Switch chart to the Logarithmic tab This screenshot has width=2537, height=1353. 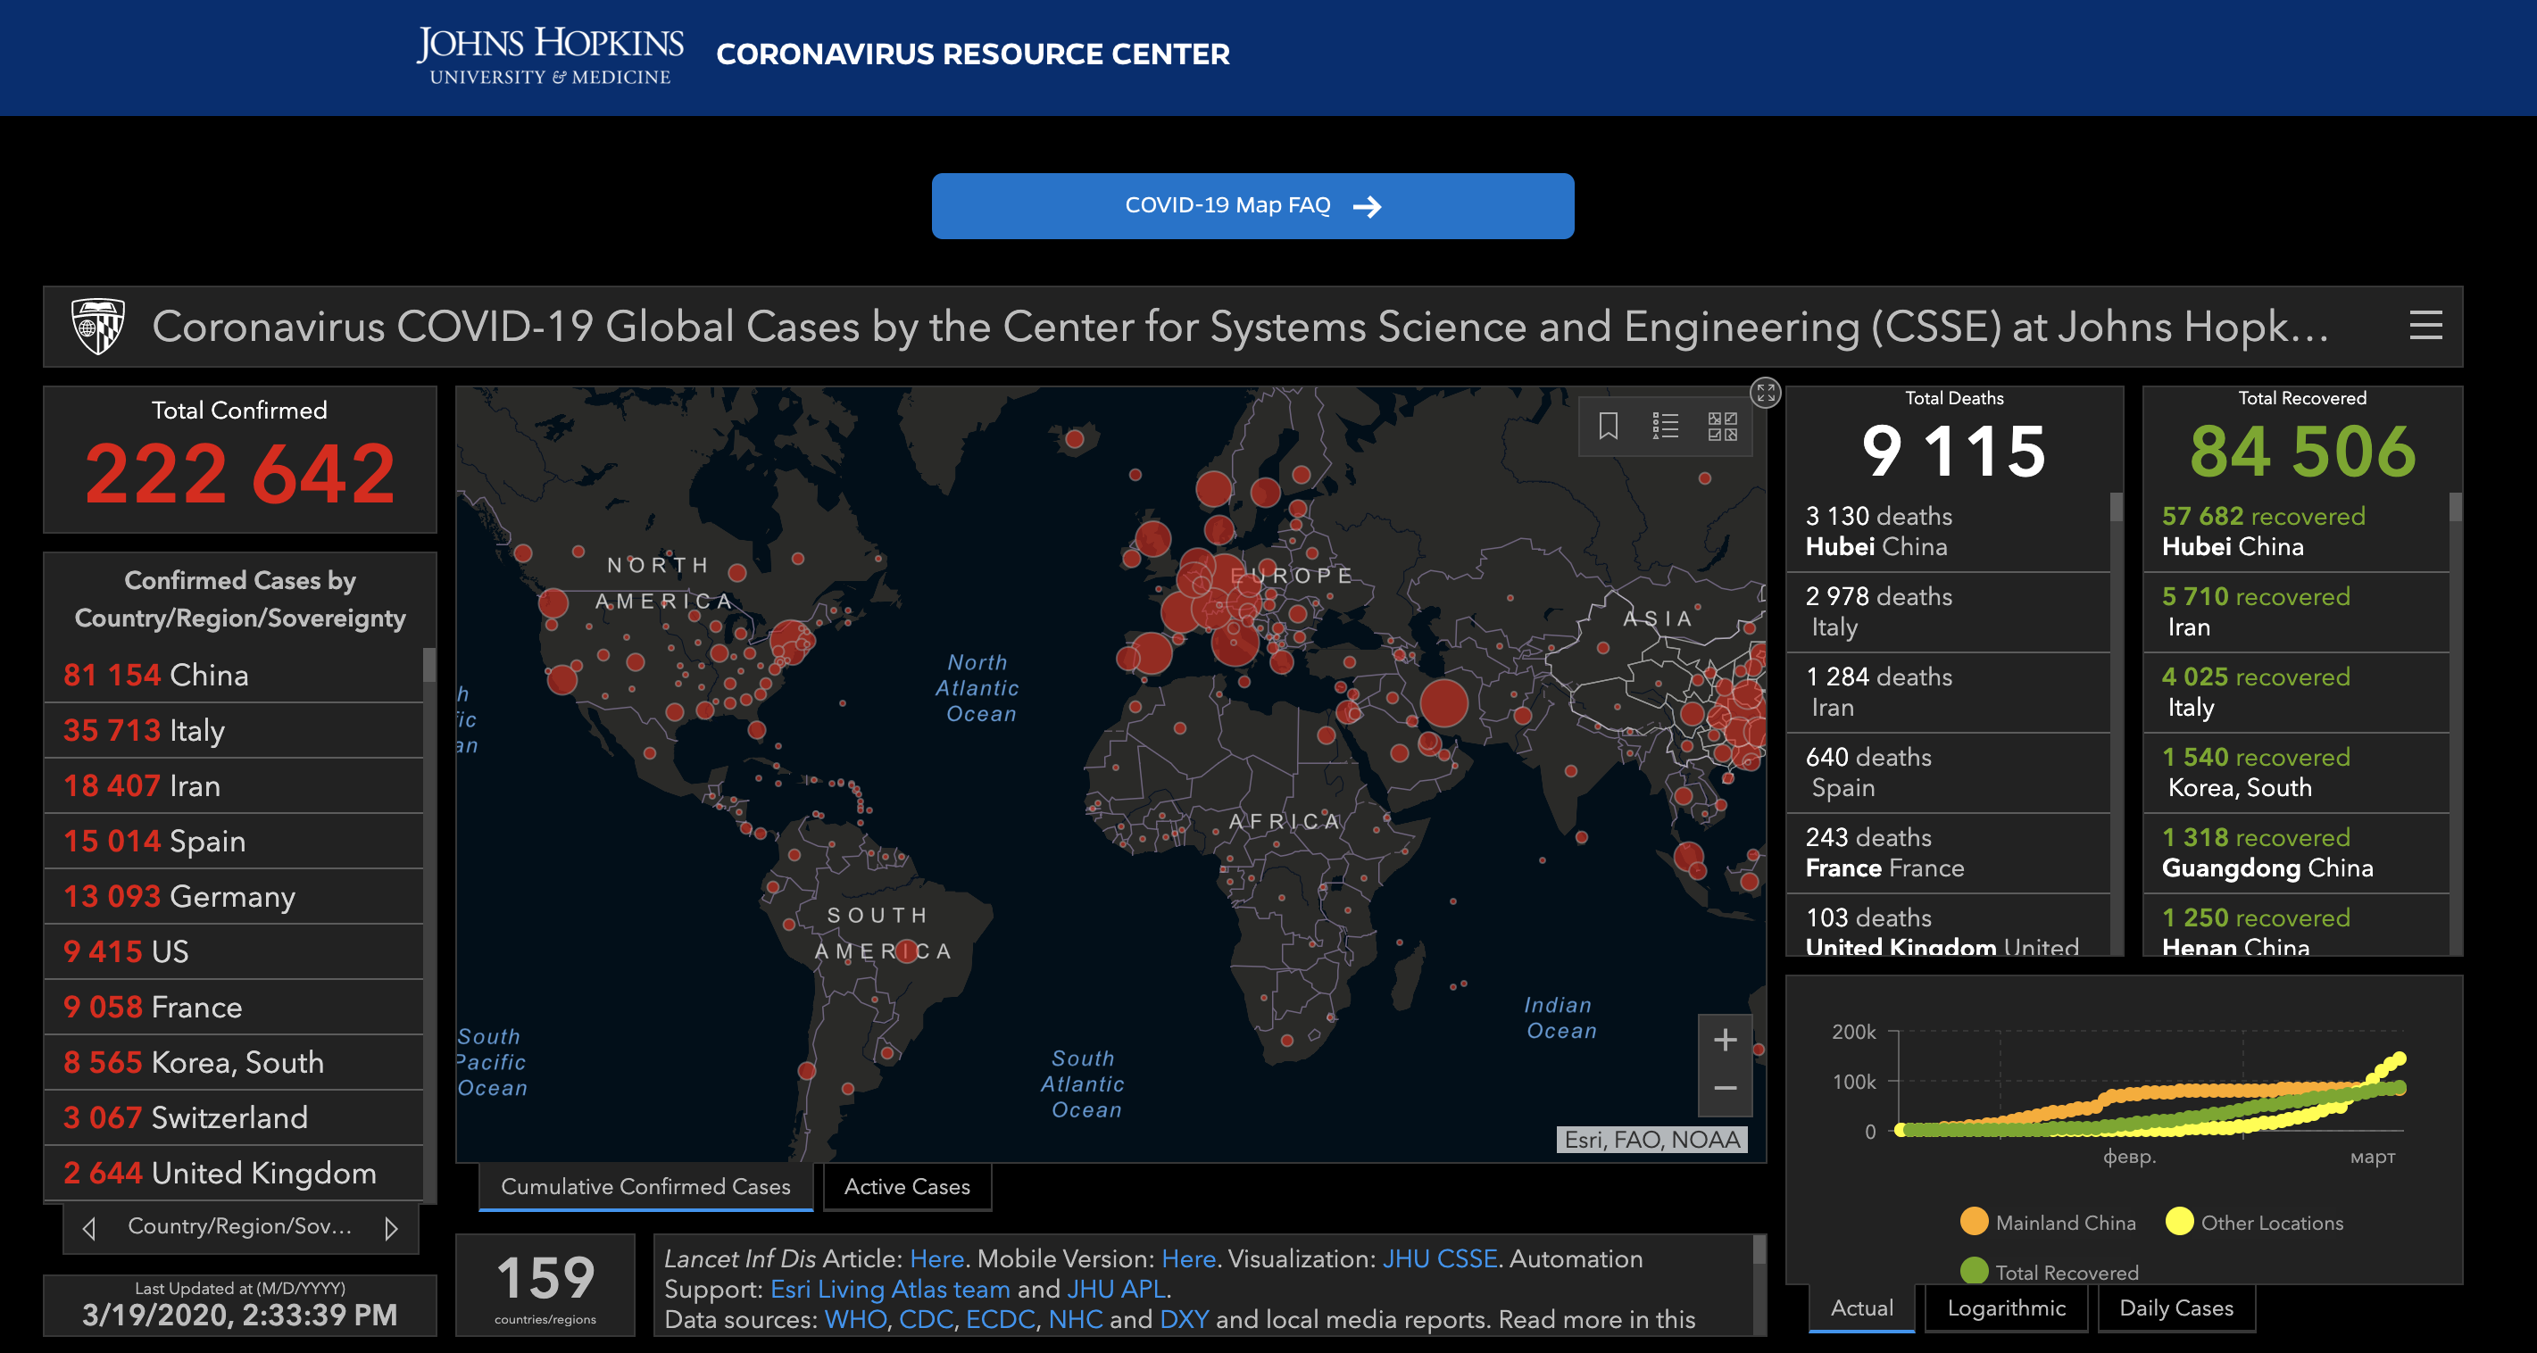point(2005,1308)
